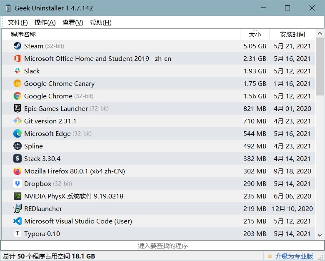Click the Visual Studio Code icon
Viewport: 325px width, 261px height.
point(17,221)
